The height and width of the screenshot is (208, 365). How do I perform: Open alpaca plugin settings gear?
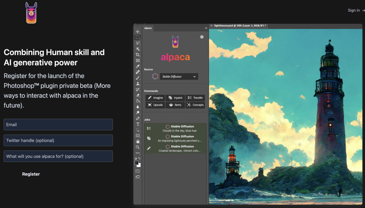[202, 37]
